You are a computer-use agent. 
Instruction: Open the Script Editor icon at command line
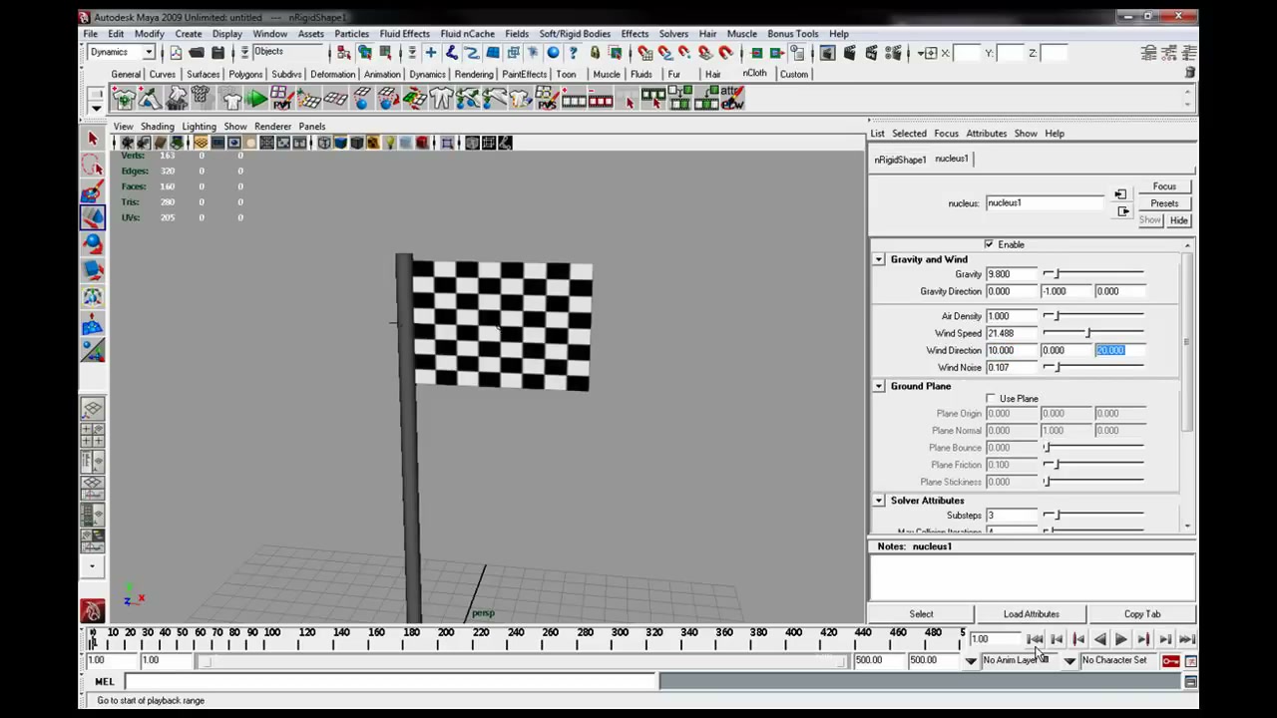click(1190, 682)
